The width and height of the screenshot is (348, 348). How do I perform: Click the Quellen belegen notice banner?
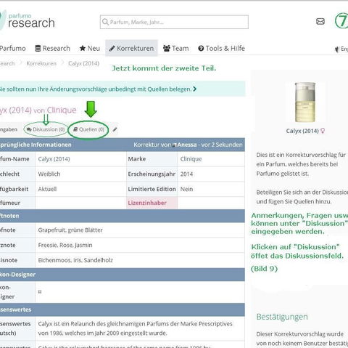click(123, 89)
